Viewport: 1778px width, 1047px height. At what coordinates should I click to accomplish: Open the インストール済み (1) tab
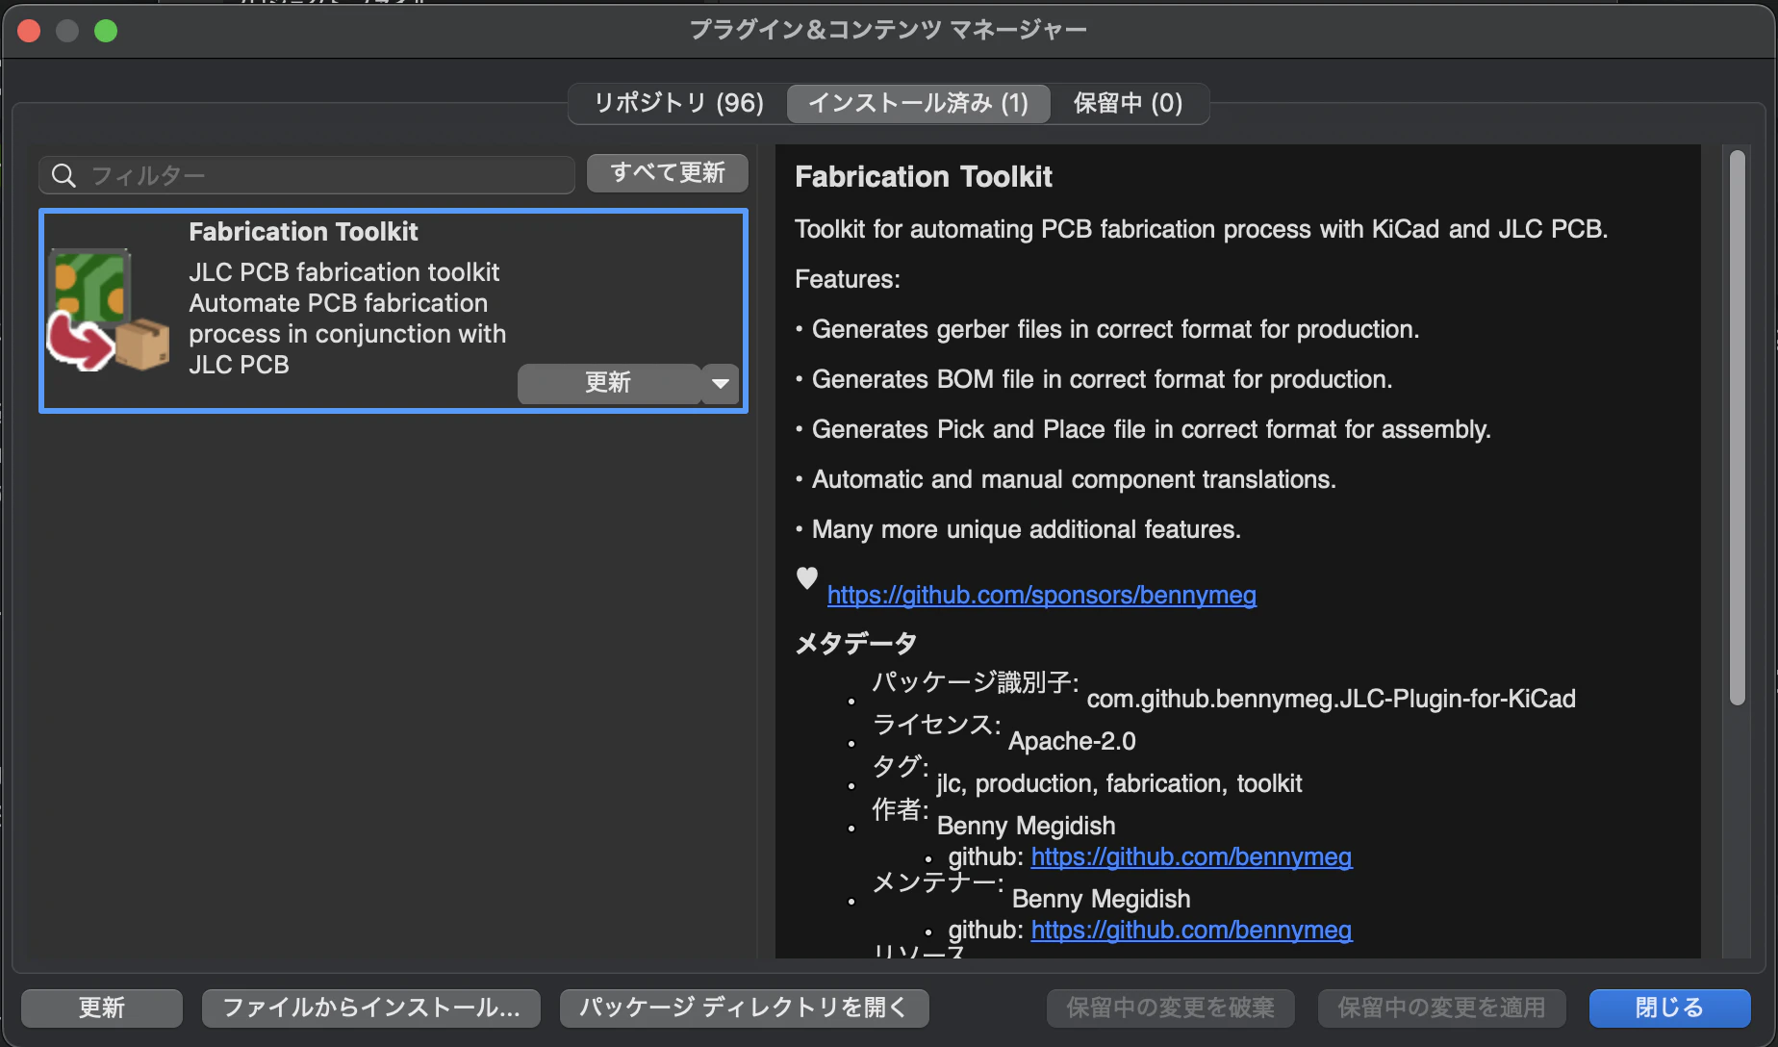pos(917,103)
